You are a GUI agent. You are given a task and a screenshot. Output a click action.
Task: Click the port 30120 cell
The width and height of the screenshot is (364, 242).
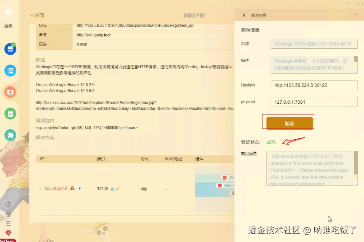click(103, 189)
